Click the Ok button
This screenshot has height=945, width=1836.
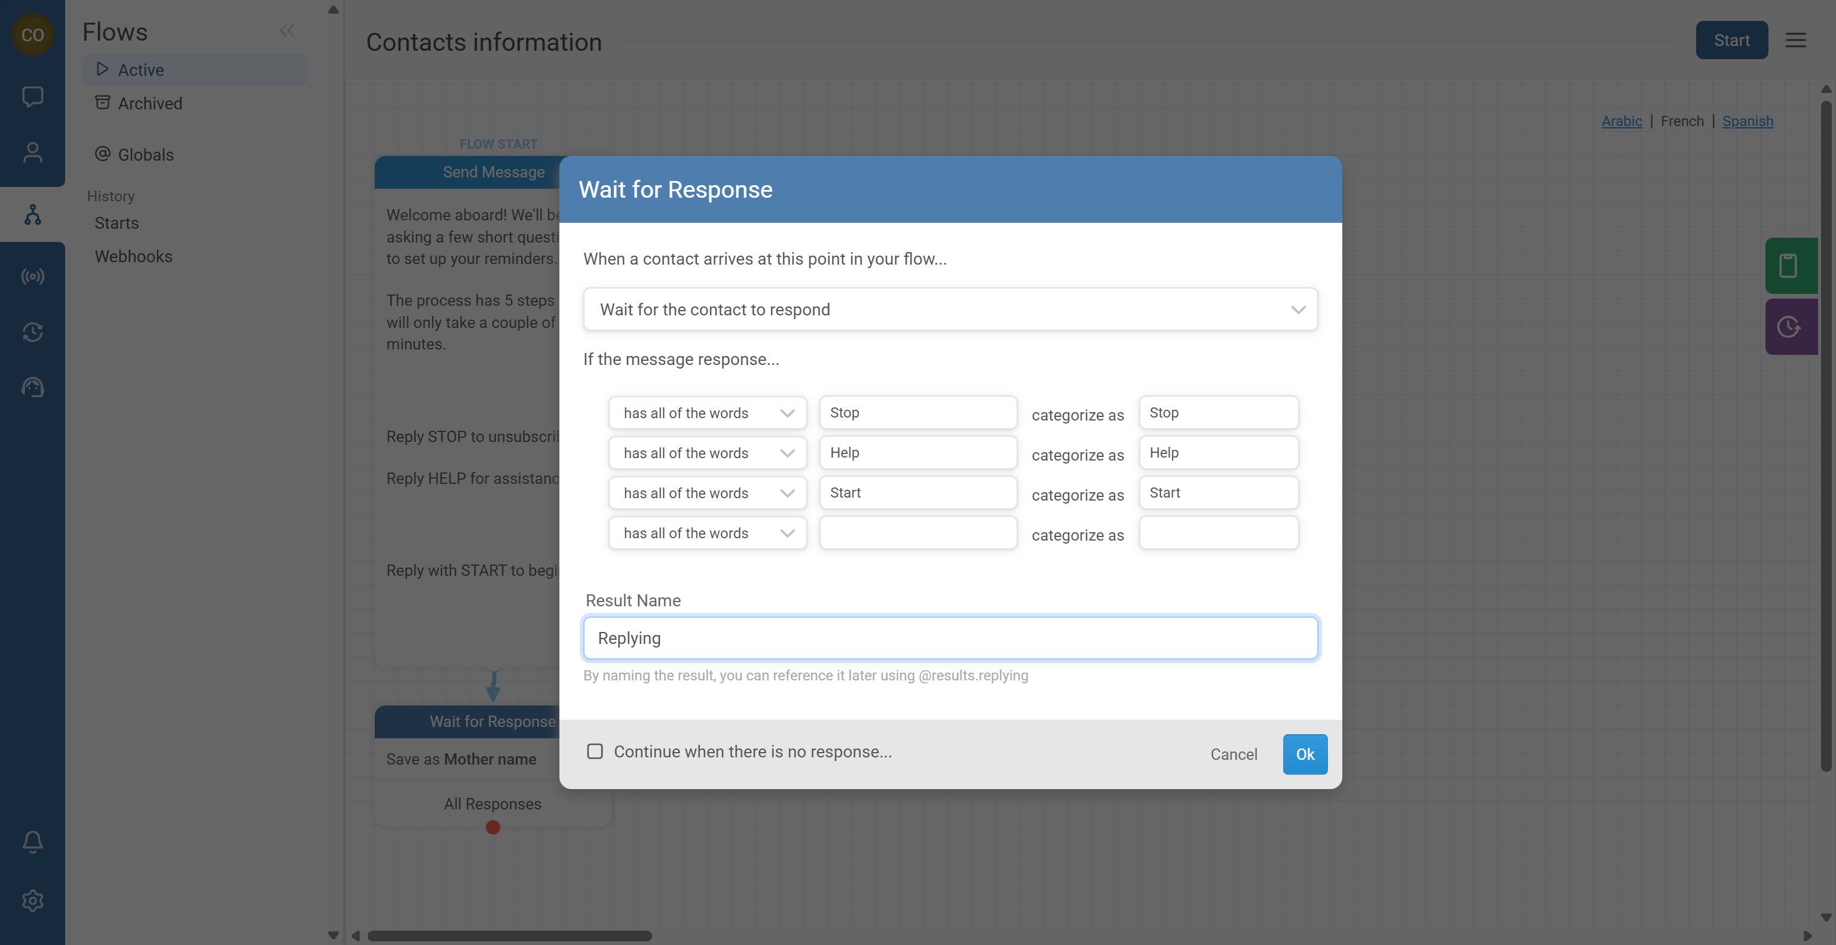coord(1304,754)
